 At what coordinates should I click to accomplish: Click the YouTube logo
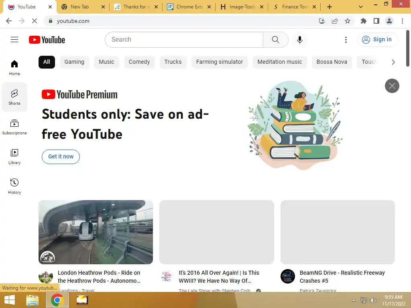(47, 40)
